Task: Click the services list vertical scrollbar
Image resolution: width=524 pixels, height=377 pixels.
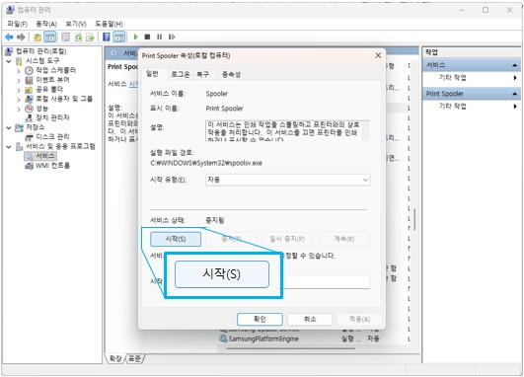Action: click(x=415, y=219)
